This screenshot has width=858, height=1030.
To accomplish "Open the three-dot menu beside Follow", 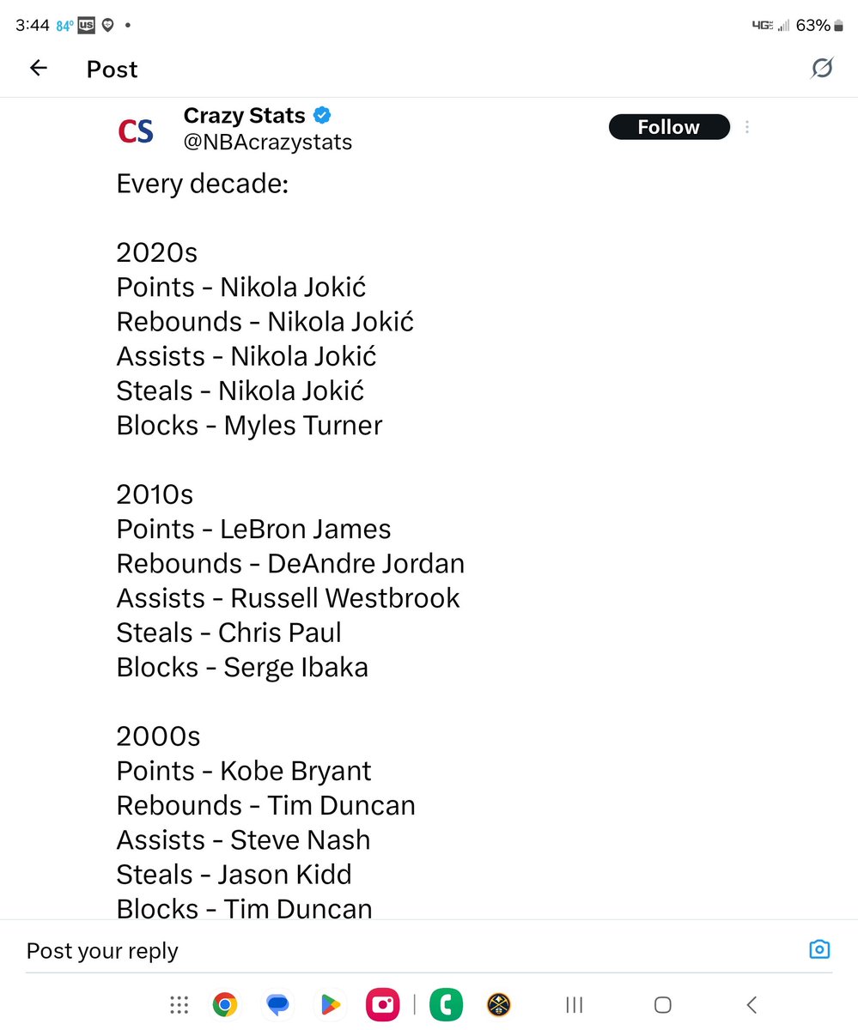I will [x=747, y=127].
